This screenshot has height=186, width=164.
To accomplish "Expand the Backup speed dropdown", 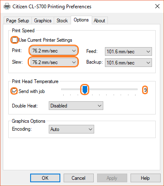I will (x=128, y=63).
